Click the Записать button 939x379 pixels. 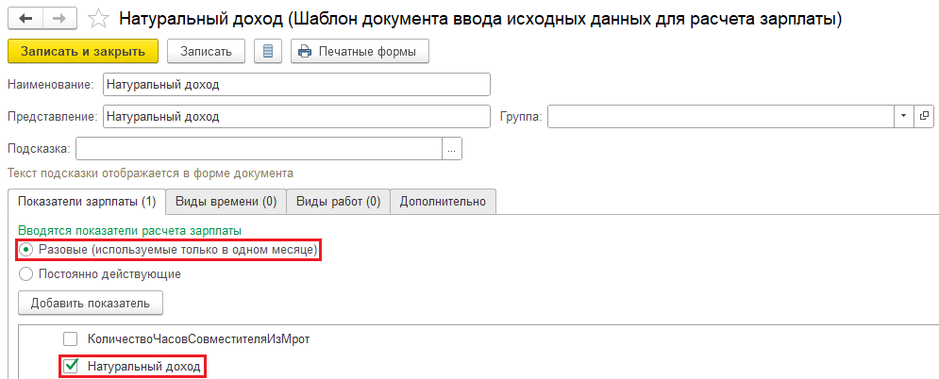207,52
